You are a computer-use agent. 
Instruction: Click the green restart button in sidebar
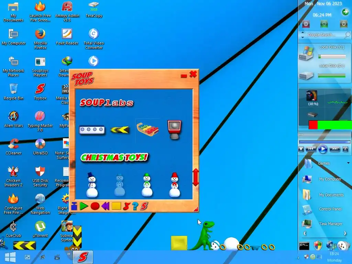pos(324,24)
